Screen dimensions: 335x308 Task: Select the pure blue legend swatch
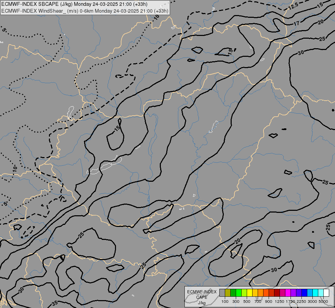click(304, 293)
